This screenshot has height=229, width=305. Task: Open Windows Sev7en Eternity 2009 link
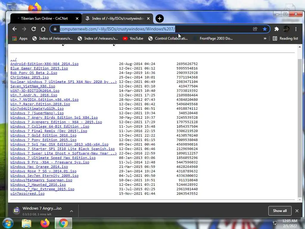pos(44,176)
